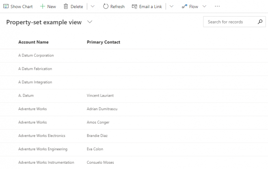
Task: Click the Show Chart icon
Action: (6, 6)
